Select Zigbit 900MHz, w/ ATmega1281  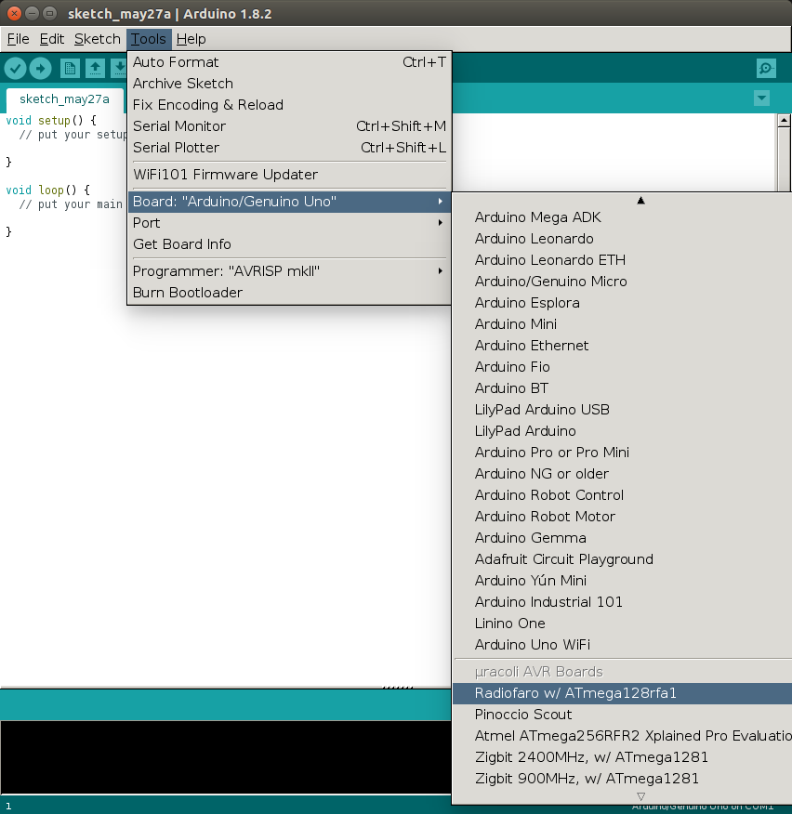pos(622,778)
